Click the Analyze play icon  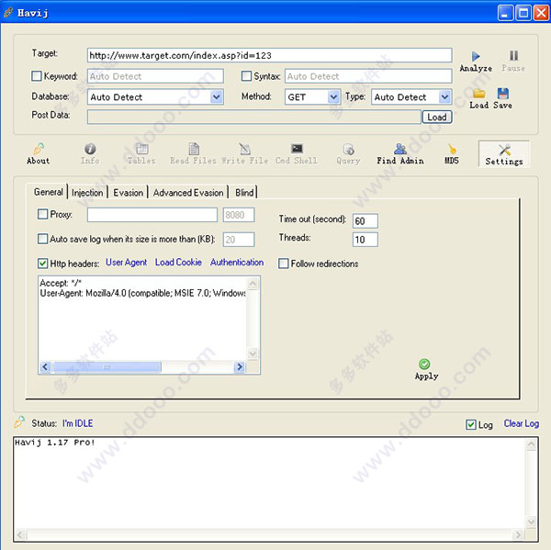[x=476, y=56]
